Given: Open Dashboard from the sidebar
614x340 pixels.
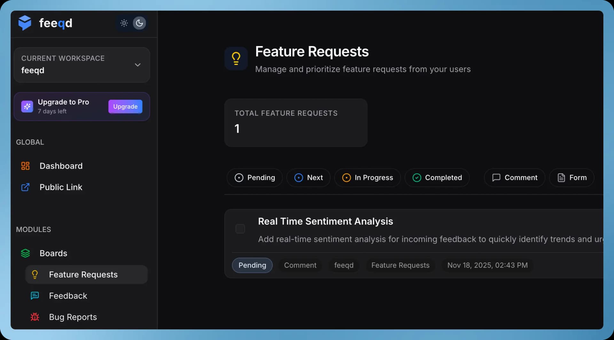Looking at the screenshot, I should pos(61,166).
